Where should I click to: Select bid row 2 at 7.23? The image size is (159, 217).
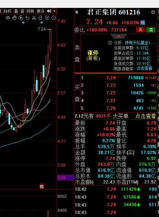[x=119, y=85]
